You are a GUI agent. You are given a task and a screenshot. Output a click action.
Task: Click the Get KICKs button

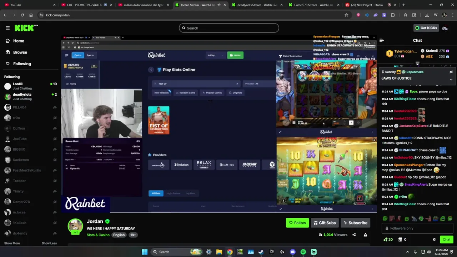point(426,28)
